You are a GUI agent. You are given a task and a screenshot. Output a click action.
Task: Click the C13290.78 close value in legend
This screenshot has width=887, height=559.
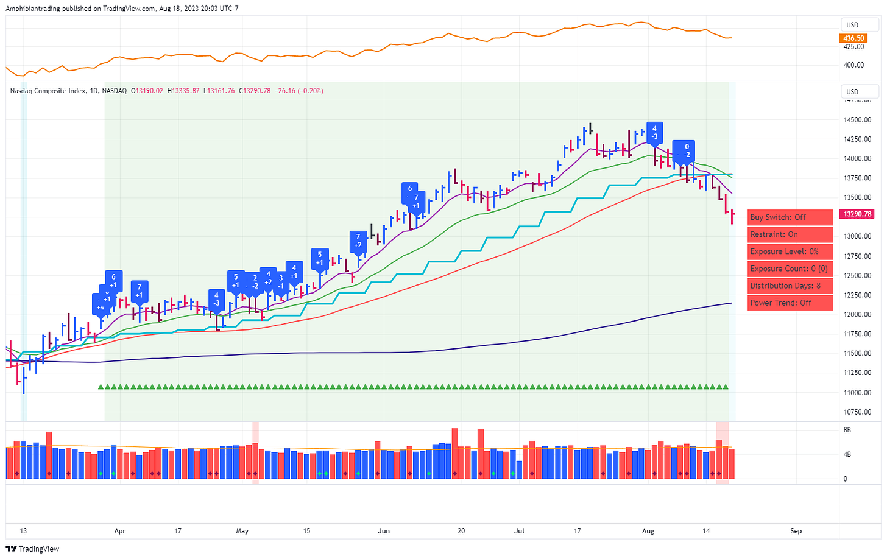(x=255, y=91)
